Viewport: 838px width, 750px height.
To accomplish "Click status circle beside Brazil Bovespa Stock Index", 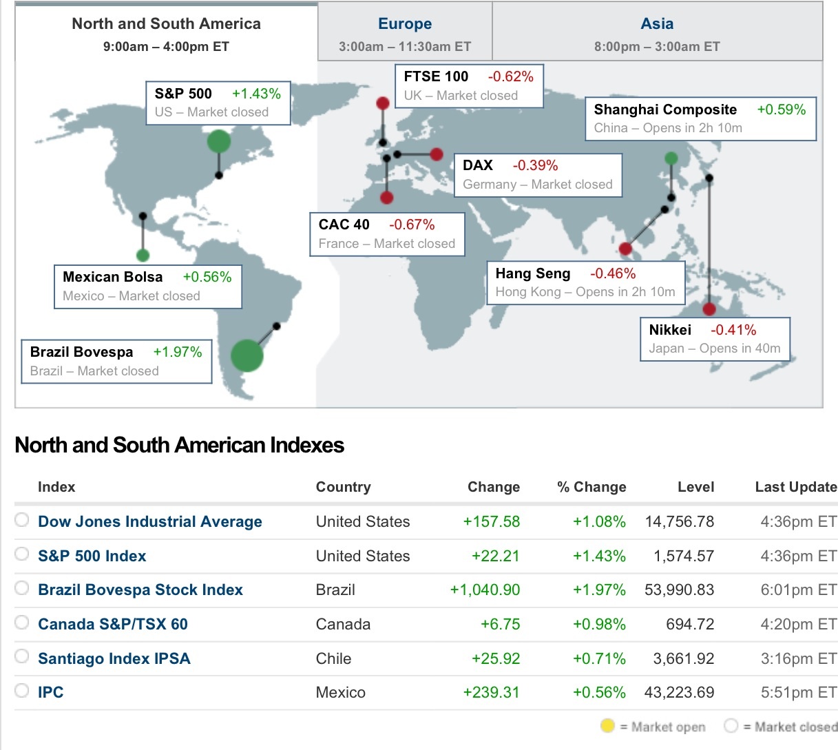I will coord(22,587).
